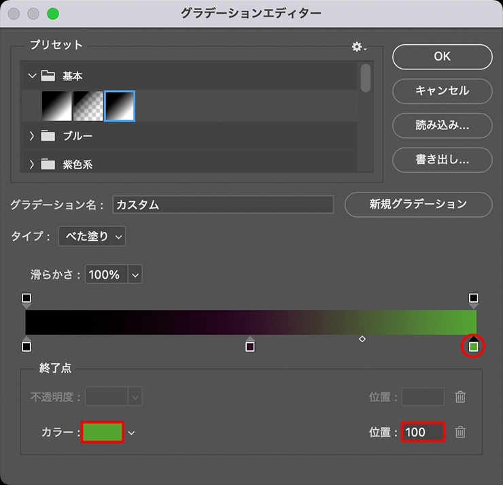Select the foreground-to-transparent preset thumbnail

(x=88, y=106)
